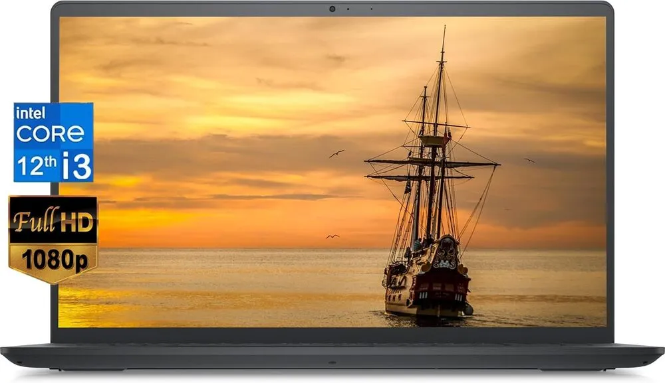Click the bird flying left of ship masts
Screen dimensions: 665x383
[x=336, y=153]
